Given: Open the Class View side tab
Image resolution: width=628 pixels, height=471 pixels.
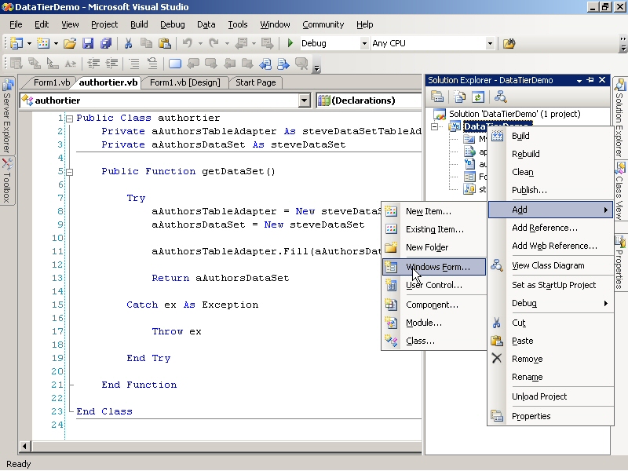Looking at the screenshot, I should point(620,192).
